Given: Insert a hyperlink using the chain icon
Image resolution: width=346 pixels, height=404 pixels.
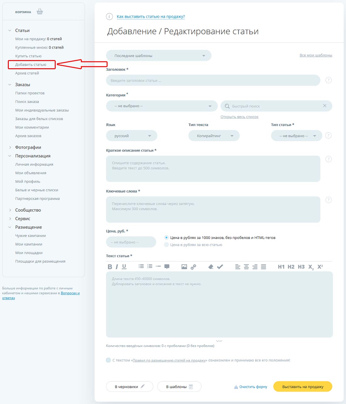Looking at the screenshot, I should point(193,267).
